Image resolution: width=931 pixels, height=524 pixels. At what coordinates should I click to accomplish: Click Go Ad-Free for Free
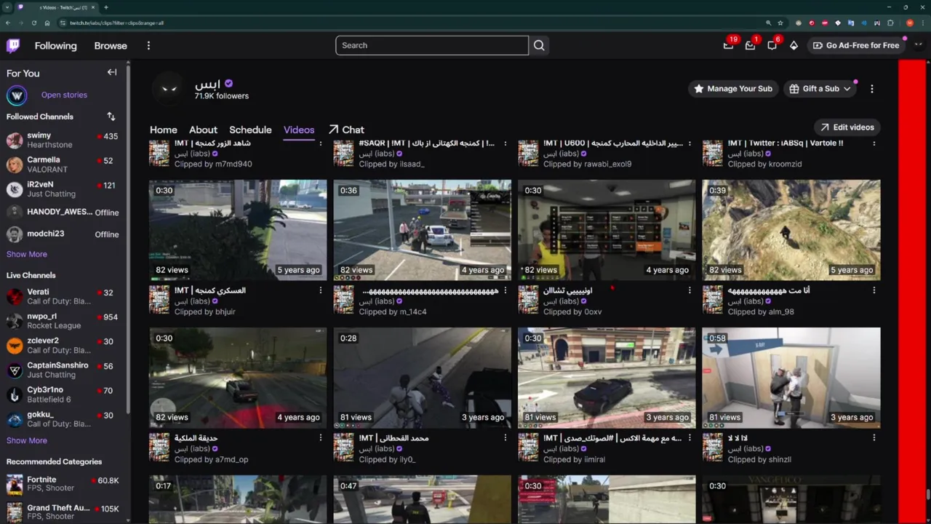[855, 45]
